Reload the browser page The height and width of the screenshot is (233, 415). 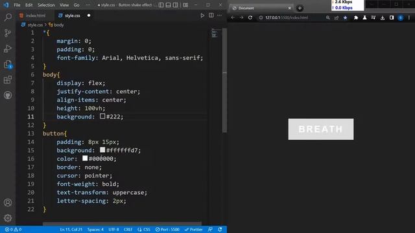pos(250,17)
